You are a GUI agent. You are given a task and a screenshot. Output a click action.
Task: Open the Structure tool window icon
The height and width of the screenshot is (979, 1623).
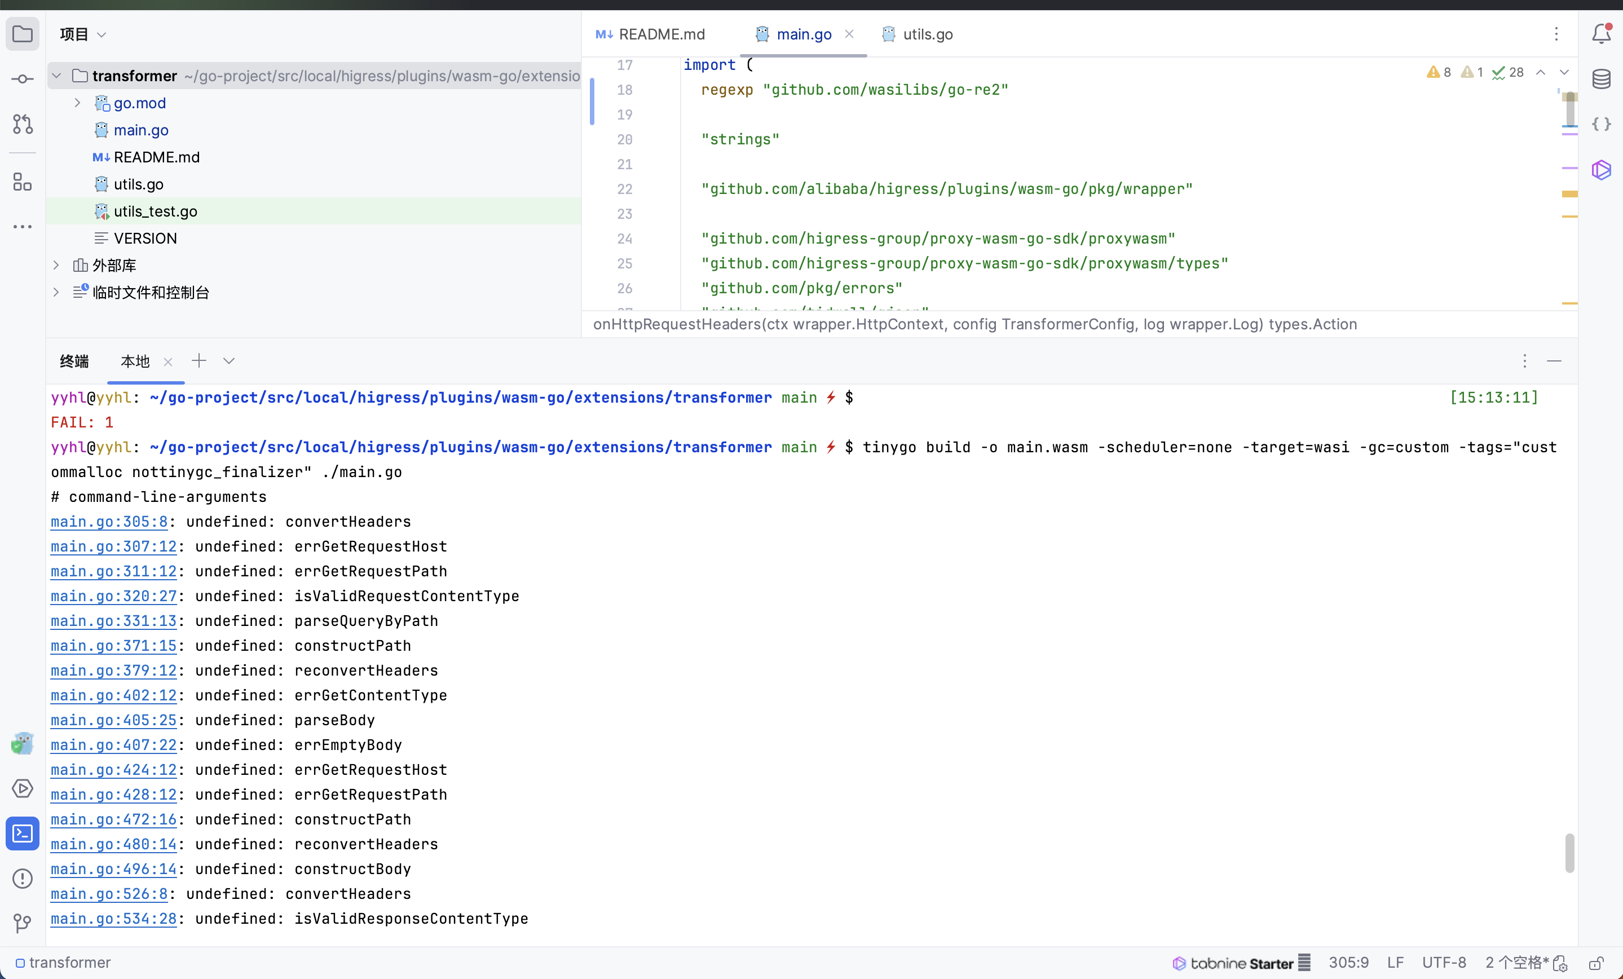click(23, 182)
